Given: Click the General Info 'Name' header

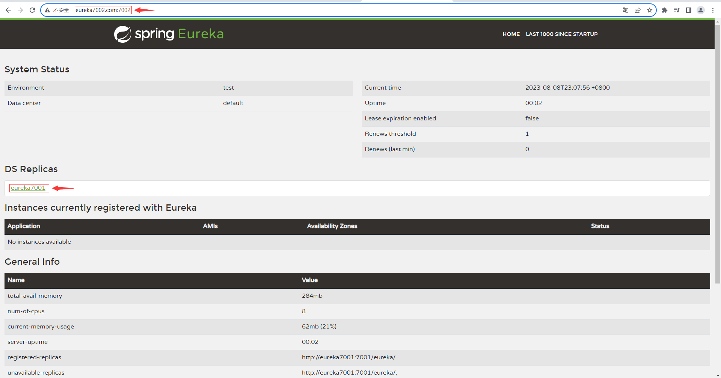Looking at the screenshot, I should tap(16, 280).
